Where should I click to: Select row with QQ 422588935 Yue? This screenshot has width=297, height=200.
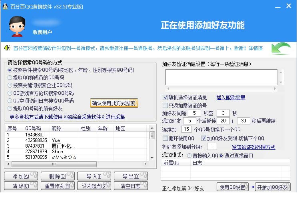pos(77,140)
